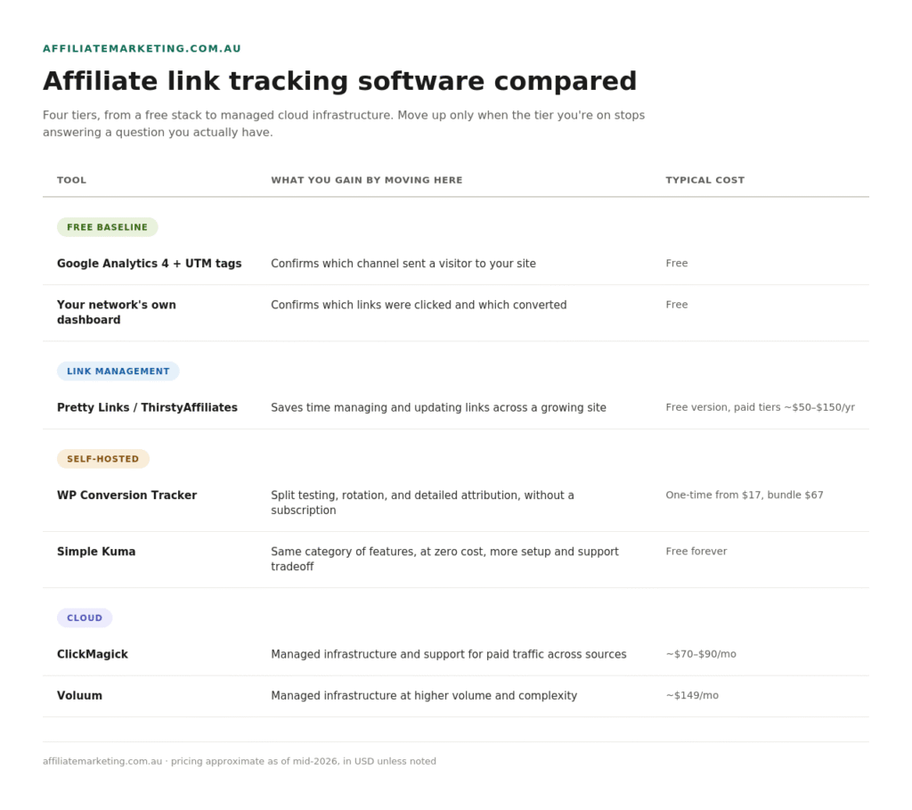Click 'ClickMagick' tool name

(93, 654)
